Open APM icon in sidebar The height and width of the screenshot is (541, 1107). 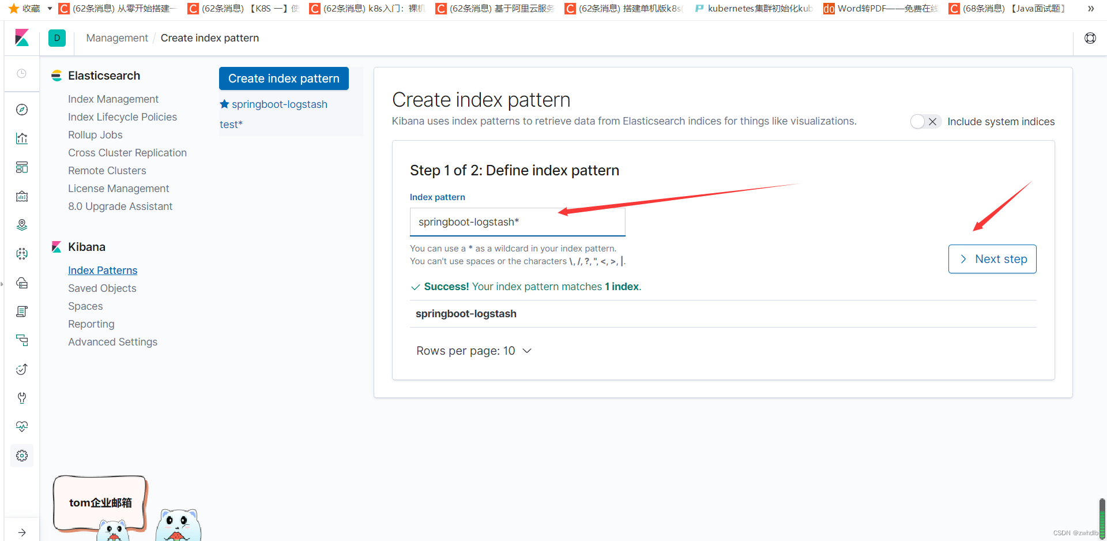pos(22,340)
